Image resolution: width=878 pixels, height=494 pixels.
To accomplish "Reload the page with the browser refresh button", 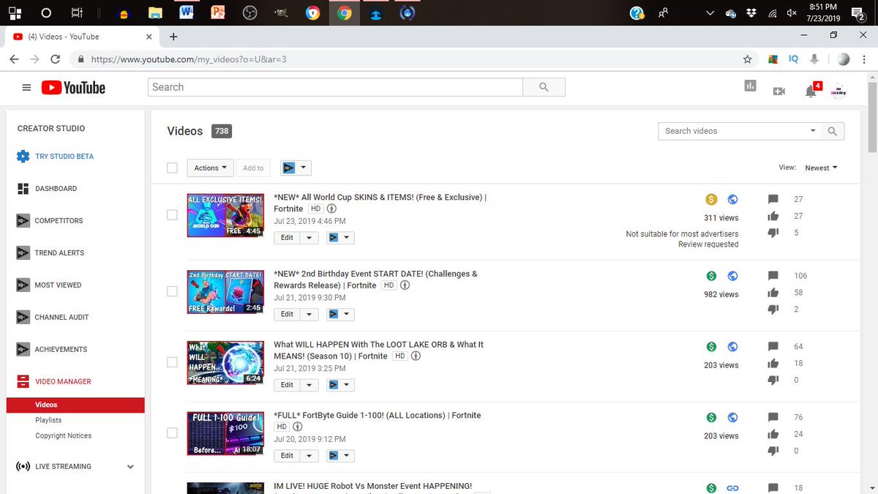I will click(54, 59).
